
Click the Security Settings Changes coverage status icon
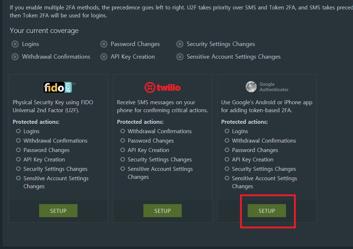(180, 44)
